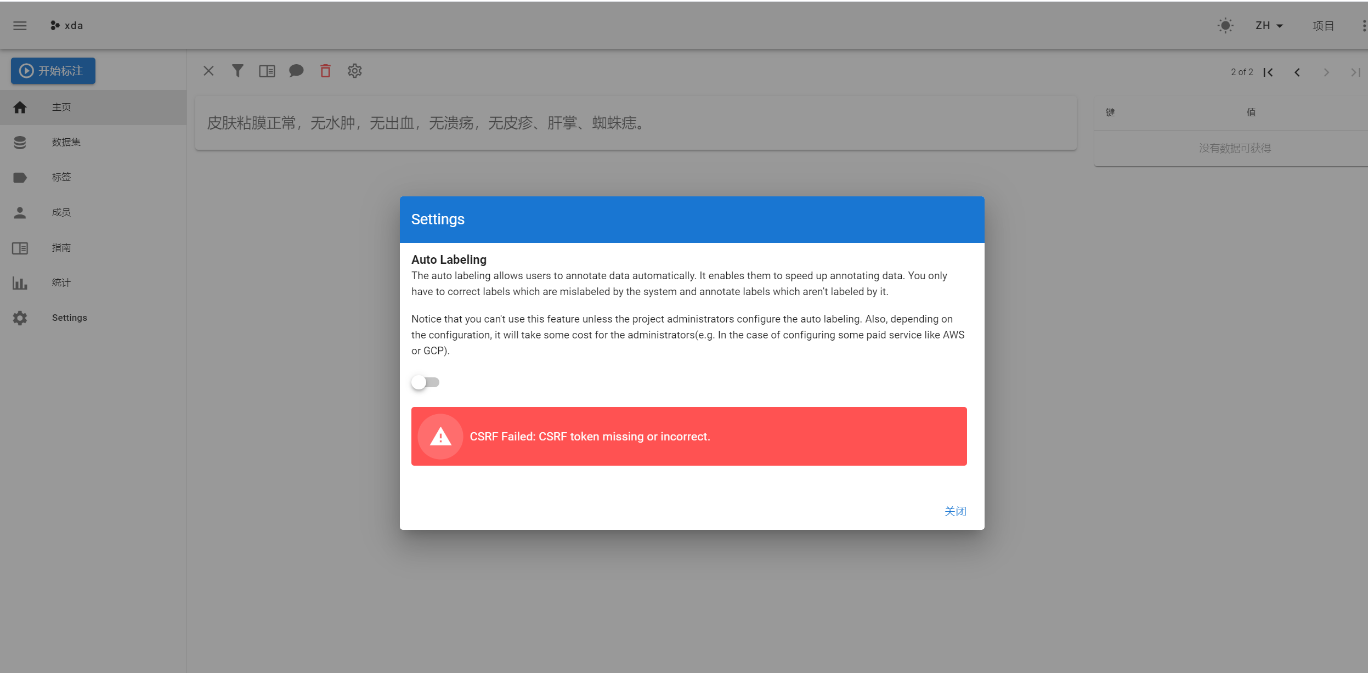Jump to the first document with the skip icon

(x=1269, y=72)
